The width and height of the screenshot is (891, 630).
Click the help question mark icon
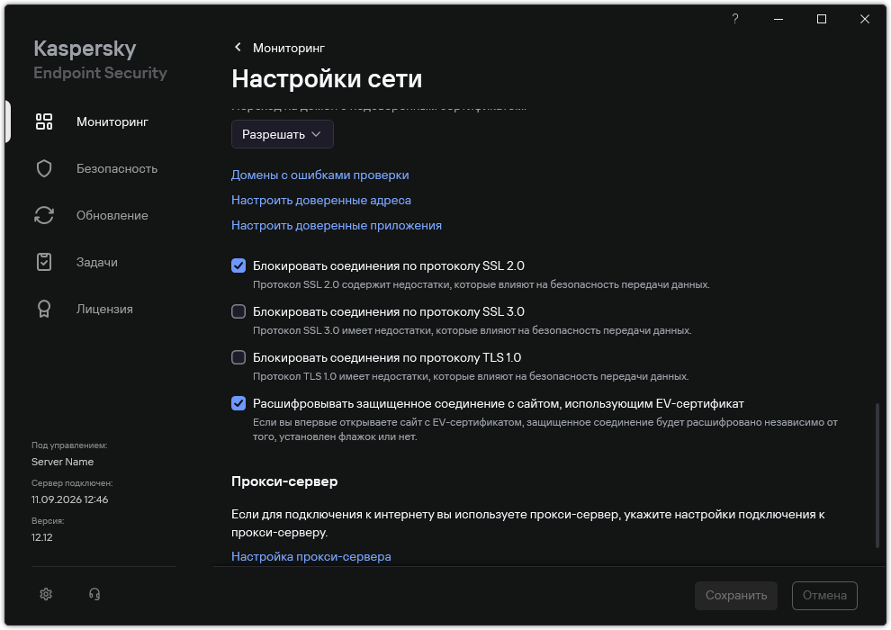click(x=734, y=19)
